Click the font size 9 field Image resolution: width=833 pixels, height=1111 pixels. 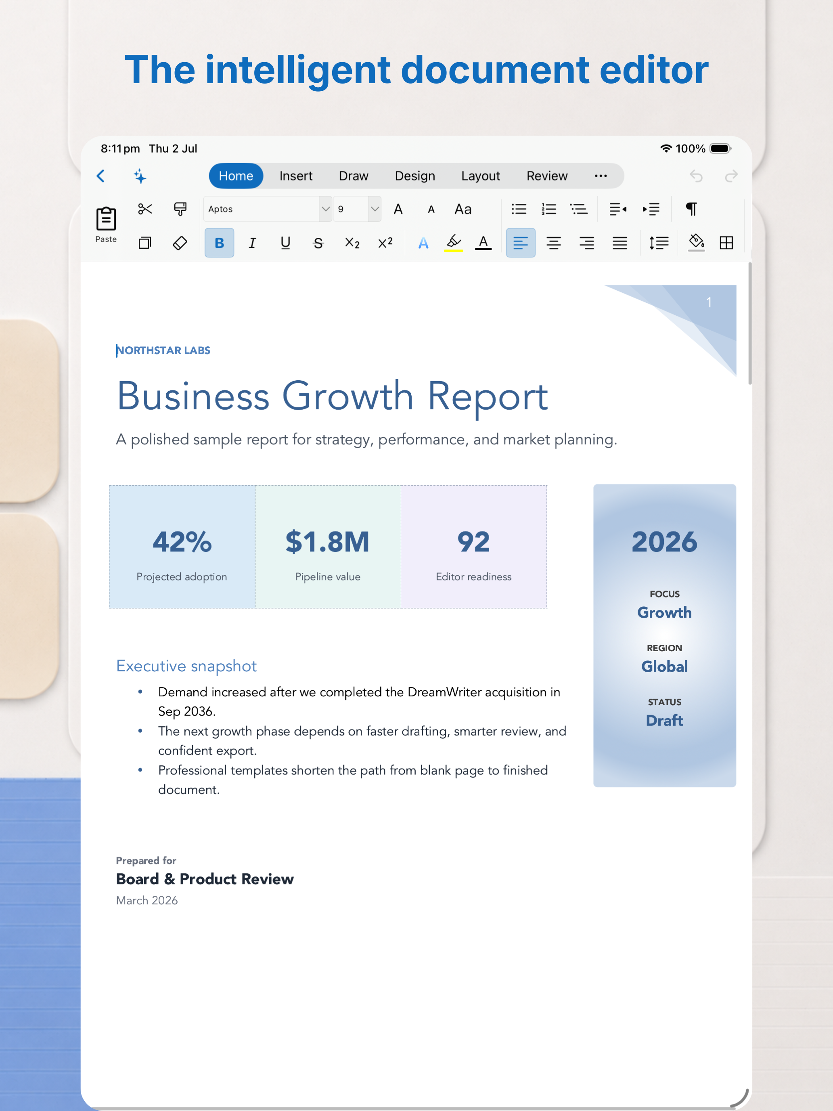pyautogui.click(x=350, y=209)
